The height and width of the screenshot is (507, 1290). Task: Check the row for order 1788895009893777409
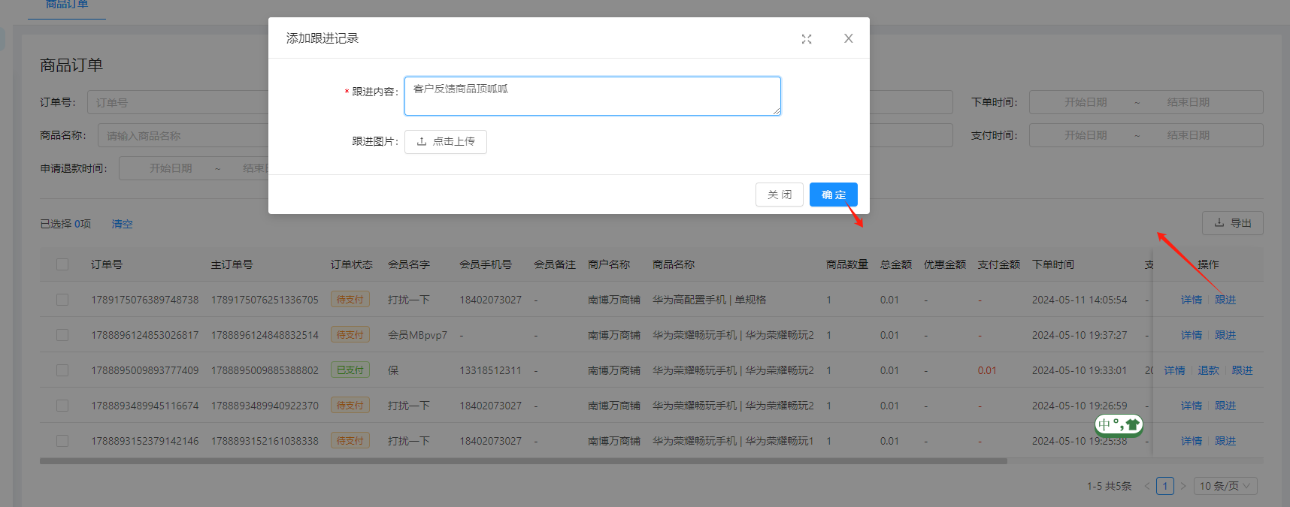[62, 370]
